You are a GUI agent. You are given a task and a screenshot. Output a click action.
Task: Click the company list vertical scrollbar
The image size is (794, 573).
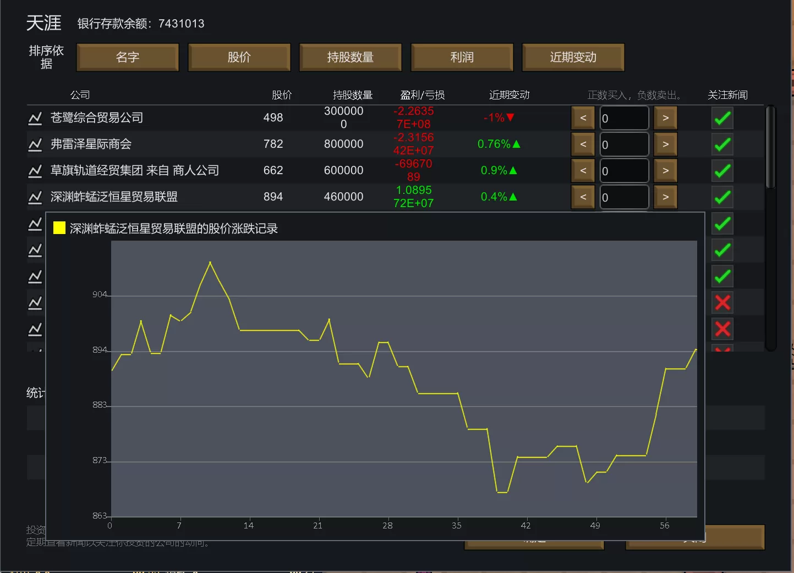click(x=770, y=148)
